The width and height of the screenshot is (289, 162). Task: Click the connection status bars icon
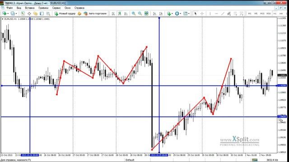point(255,160)
